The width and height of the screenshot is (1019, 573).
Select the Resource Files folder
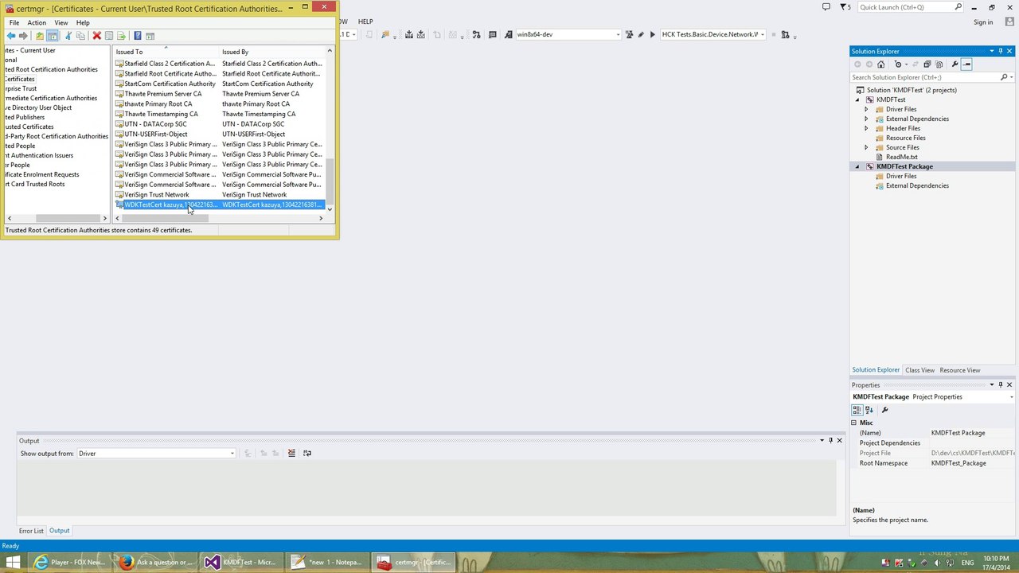click(x=905, y=138)
